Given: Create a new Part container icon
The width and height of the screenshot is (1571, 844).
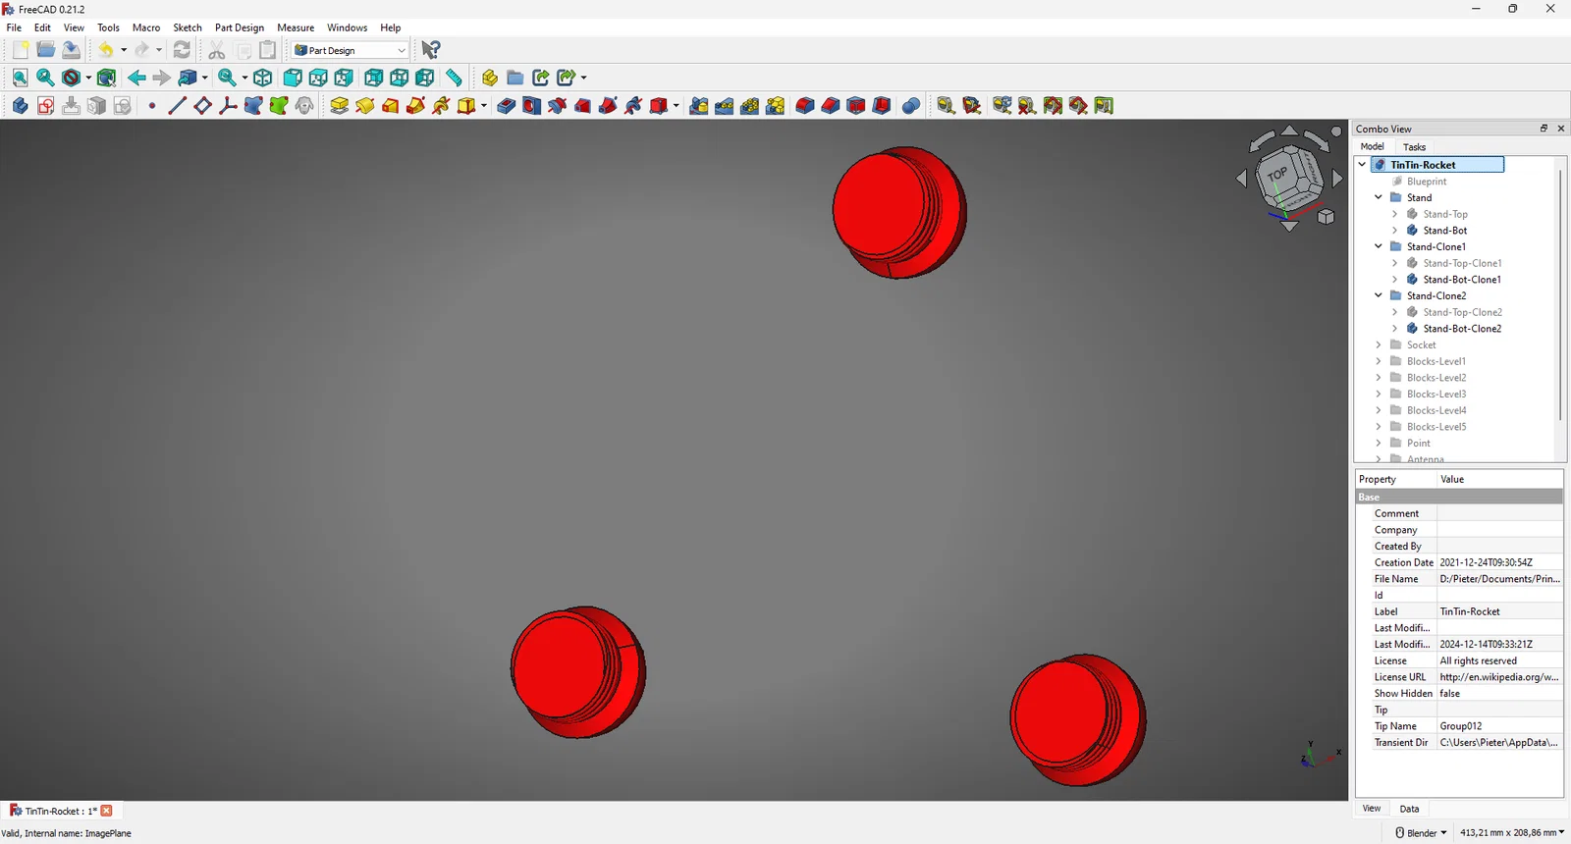Looking at the screenshot, I should coord(490,78).
